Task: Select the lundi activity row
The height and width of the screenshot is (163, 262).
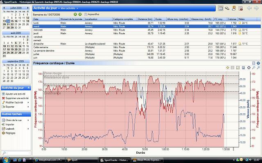Action: coord(147,23)
